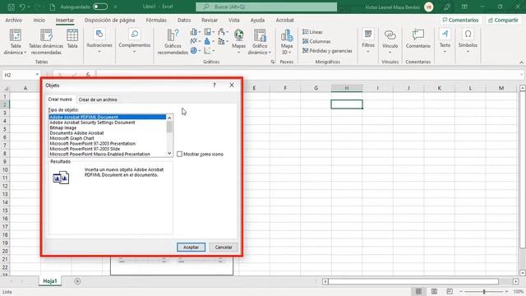Open Mapa 3D

tap(287, 42)
